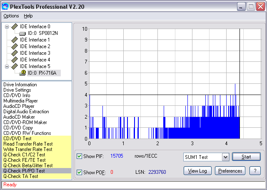The image size is (267, 190).
Task: Open AudioCD Maker in function list
Action: (19, 117)
